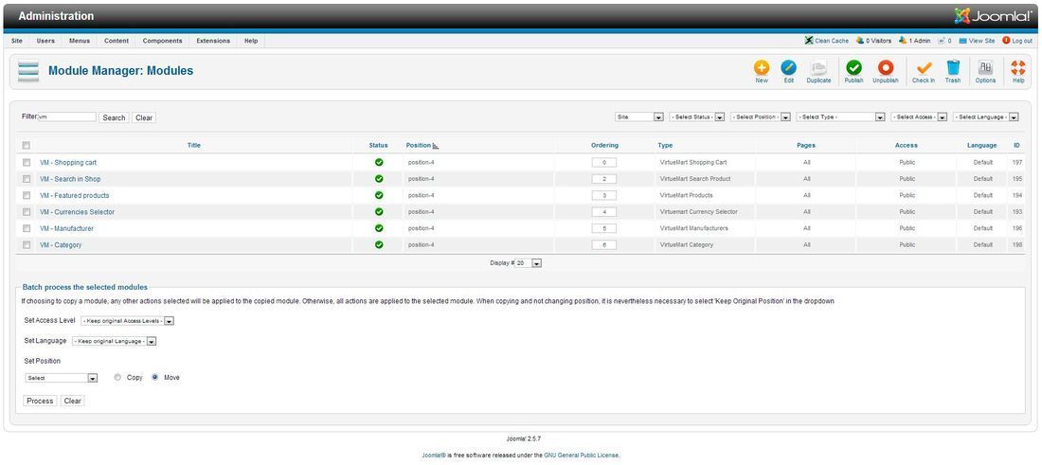
Task: Check the VM - Category row checkbox
Action: [27, 245]
